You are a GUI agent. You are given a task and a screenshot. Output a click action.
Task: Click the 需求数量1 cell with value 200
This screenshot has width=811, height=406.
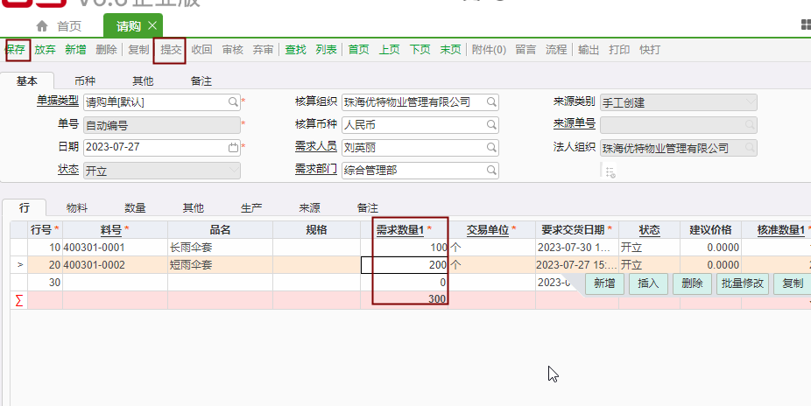[x=409, y=265]
